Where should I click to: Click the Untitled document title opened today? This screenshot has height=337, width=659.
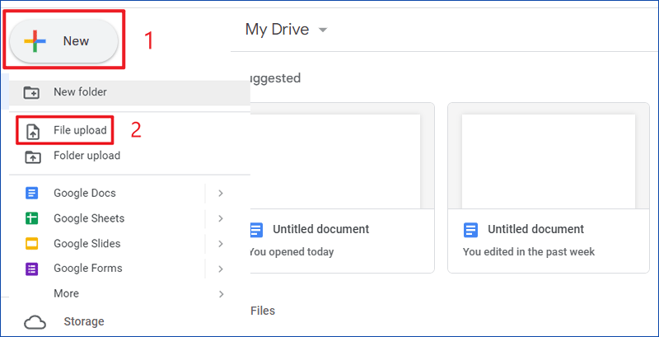(321, 229)
